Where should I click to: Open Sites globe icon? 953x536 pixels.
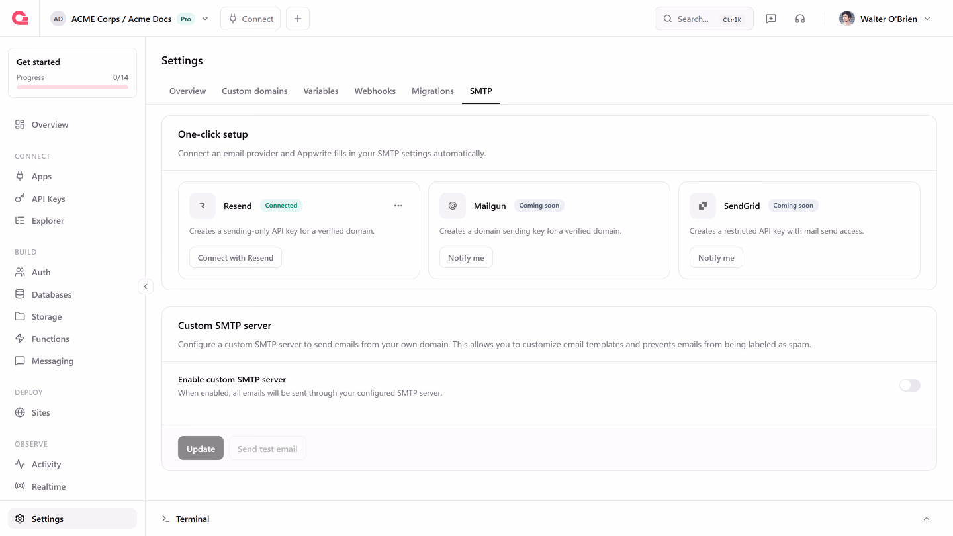[20, 412]
